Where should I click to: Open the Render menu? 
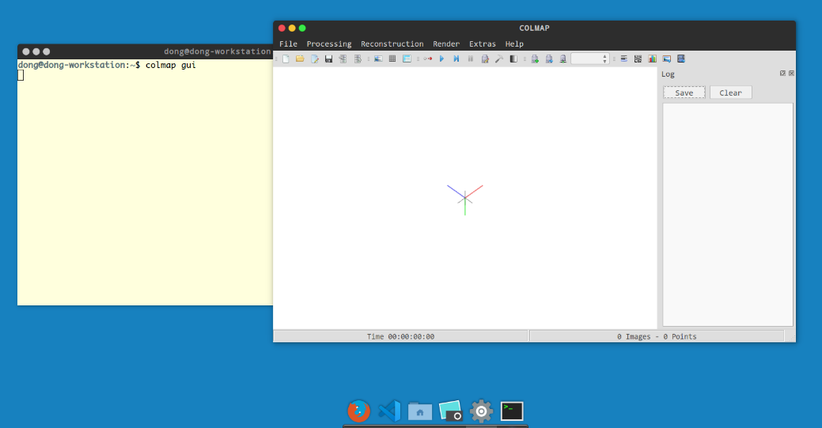click(446, 44)
